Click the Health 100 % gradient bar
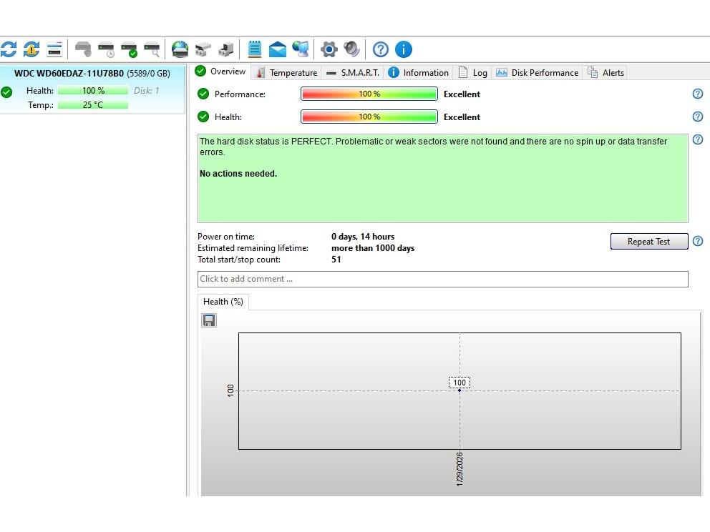 coord(369,117)
